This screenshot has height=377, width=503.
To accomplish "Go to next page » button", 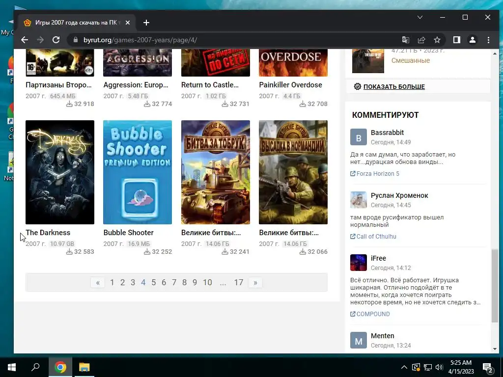I will [x=255, y=282].
